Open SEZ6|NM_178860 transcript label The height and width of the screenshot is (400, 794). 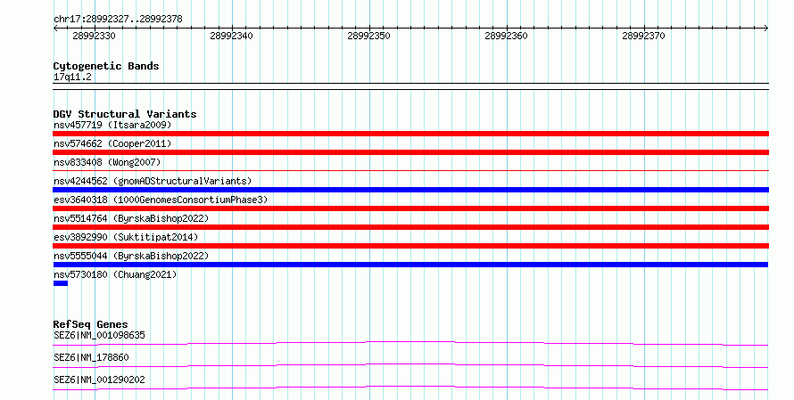[x=91, y=357]
